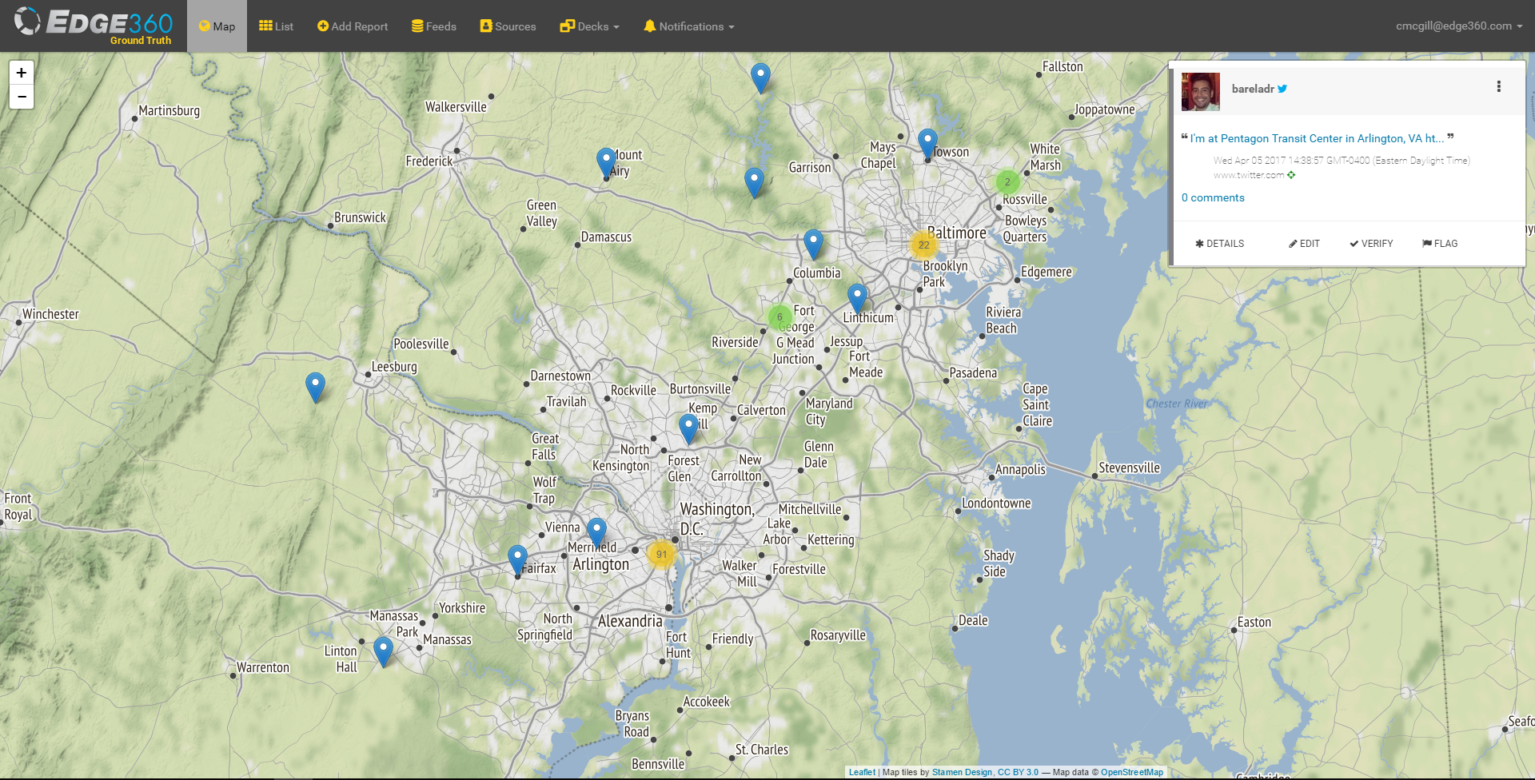Click the blue pin at Columbia
Viewport: 1535px width, 780px height.
[813, 242]
